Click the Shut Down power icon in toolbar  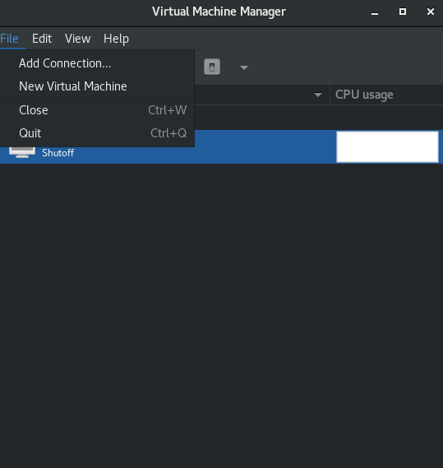tap(212, 67)
